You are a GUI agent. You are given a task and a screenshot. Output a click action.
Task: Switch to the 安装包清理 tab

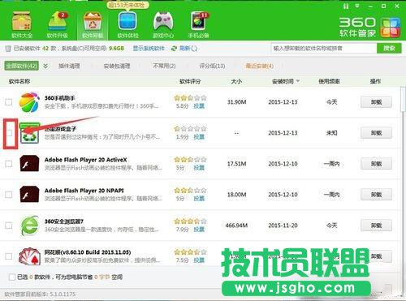pos(117,66)
